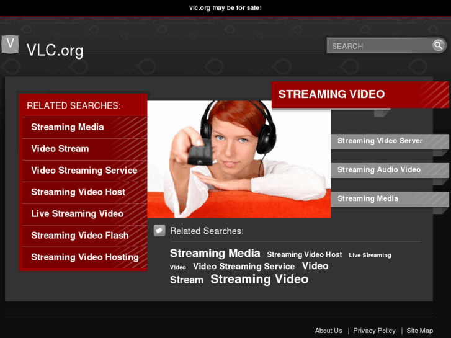Focus the SEARCH input field
This screenshot has height=338, width=451.
coord(380,46)
